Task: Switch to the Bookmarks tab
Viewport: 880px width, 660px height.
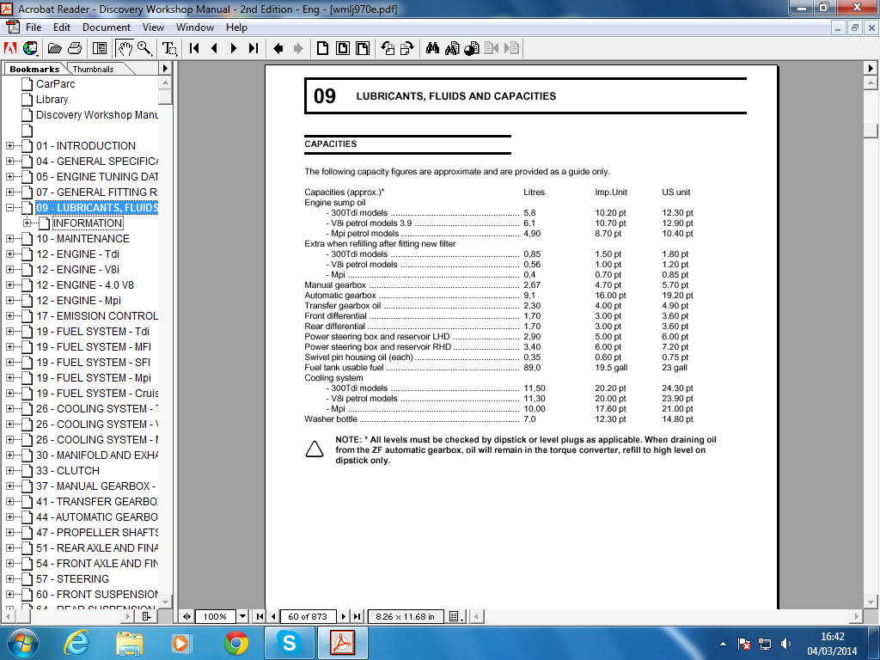Action: [34, 69]
